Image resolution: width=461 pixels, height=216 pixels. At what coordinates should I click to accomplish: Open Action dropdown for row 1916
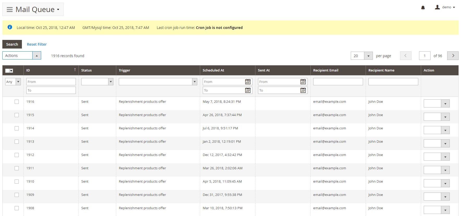click(x=437, y=104)
